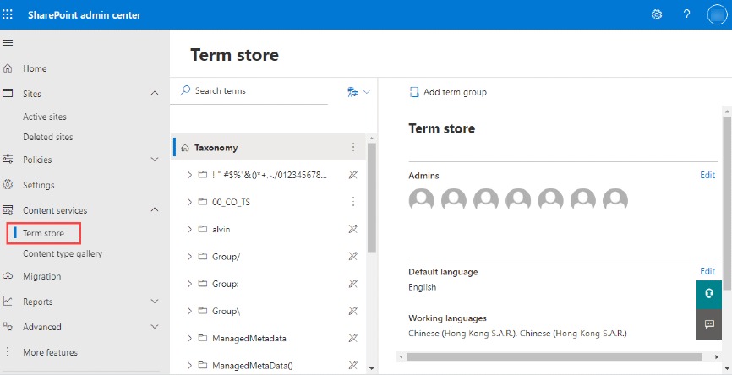Click Add term group
732x375 pixels.
[448, 92]
